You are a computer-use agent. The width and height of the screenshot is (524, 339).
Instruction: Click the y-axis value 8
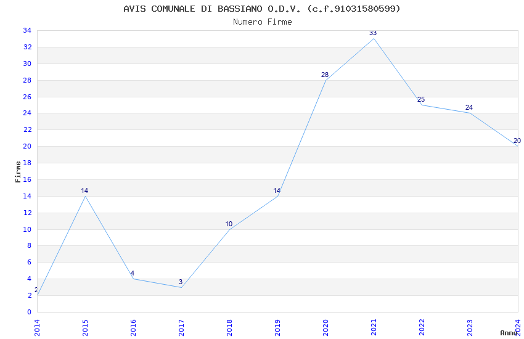[29, 245]
